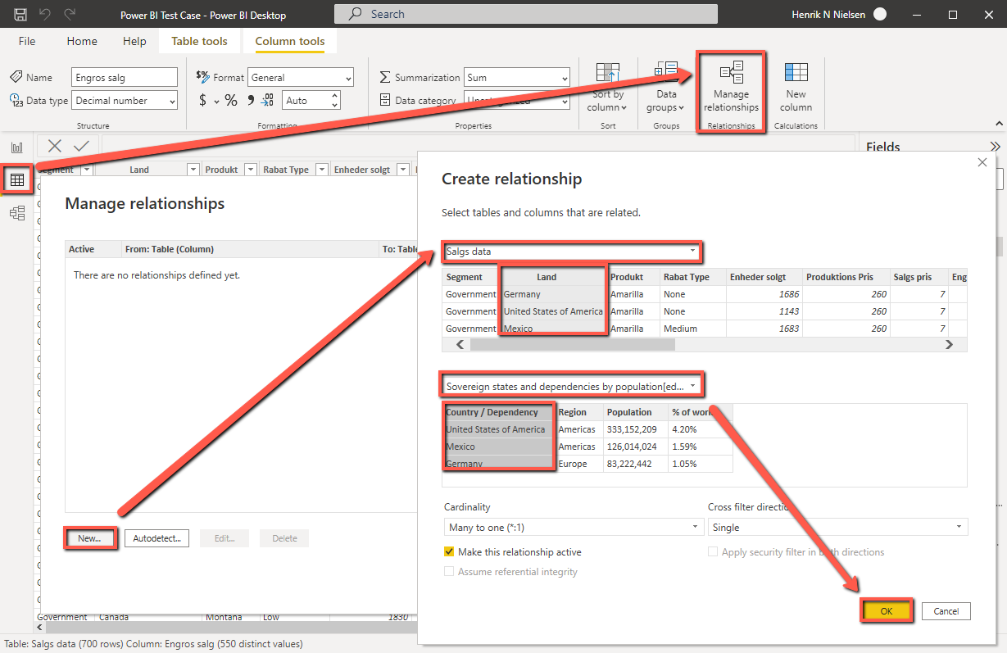Click the Save icon in title bar
1007x653 pixels.
coord(20,14)
